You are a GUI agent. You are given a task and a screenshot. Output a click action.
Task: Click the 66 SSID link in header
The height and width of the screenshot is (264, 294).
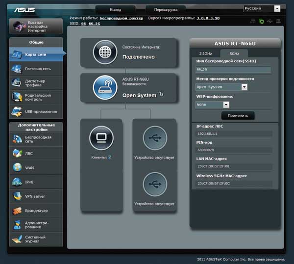pos(83,24)
